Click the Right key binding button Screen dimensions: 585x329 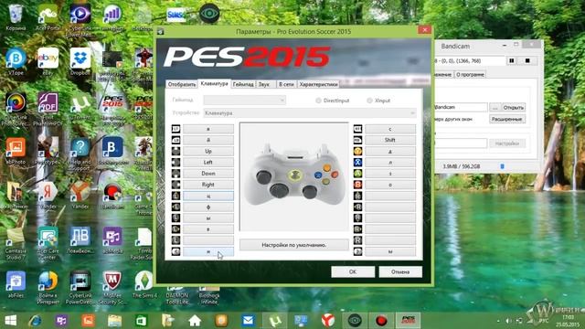tap(208, 185)
